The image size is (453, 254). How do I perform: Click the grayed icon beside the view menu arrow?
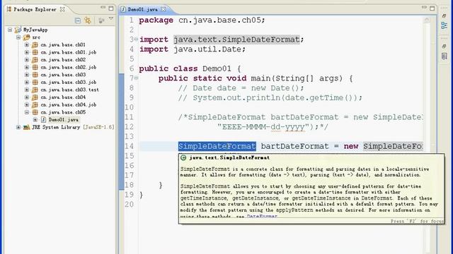pos(101,20)
